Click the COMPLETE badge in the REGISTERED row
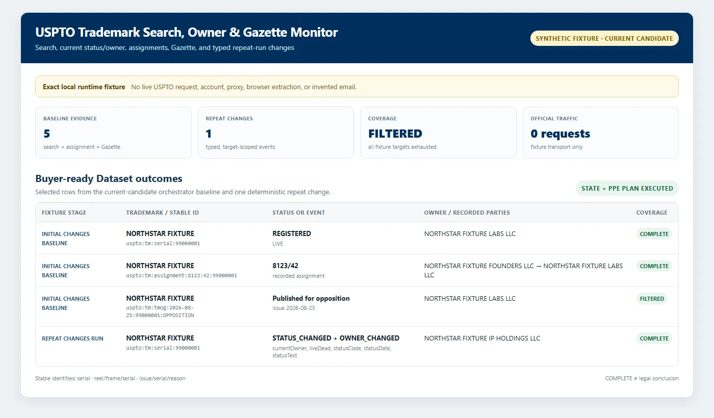This screenshot has height=418, width=714. pyautogui.click(x=654, y=234)
